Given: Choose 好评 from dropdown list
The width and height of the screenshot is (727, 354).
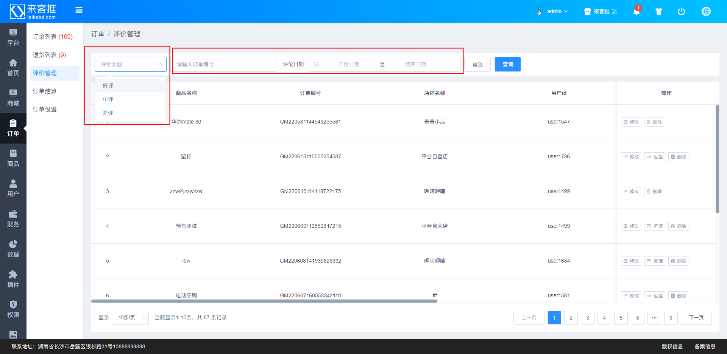Looking at the screenshot, I should (131, 86).
